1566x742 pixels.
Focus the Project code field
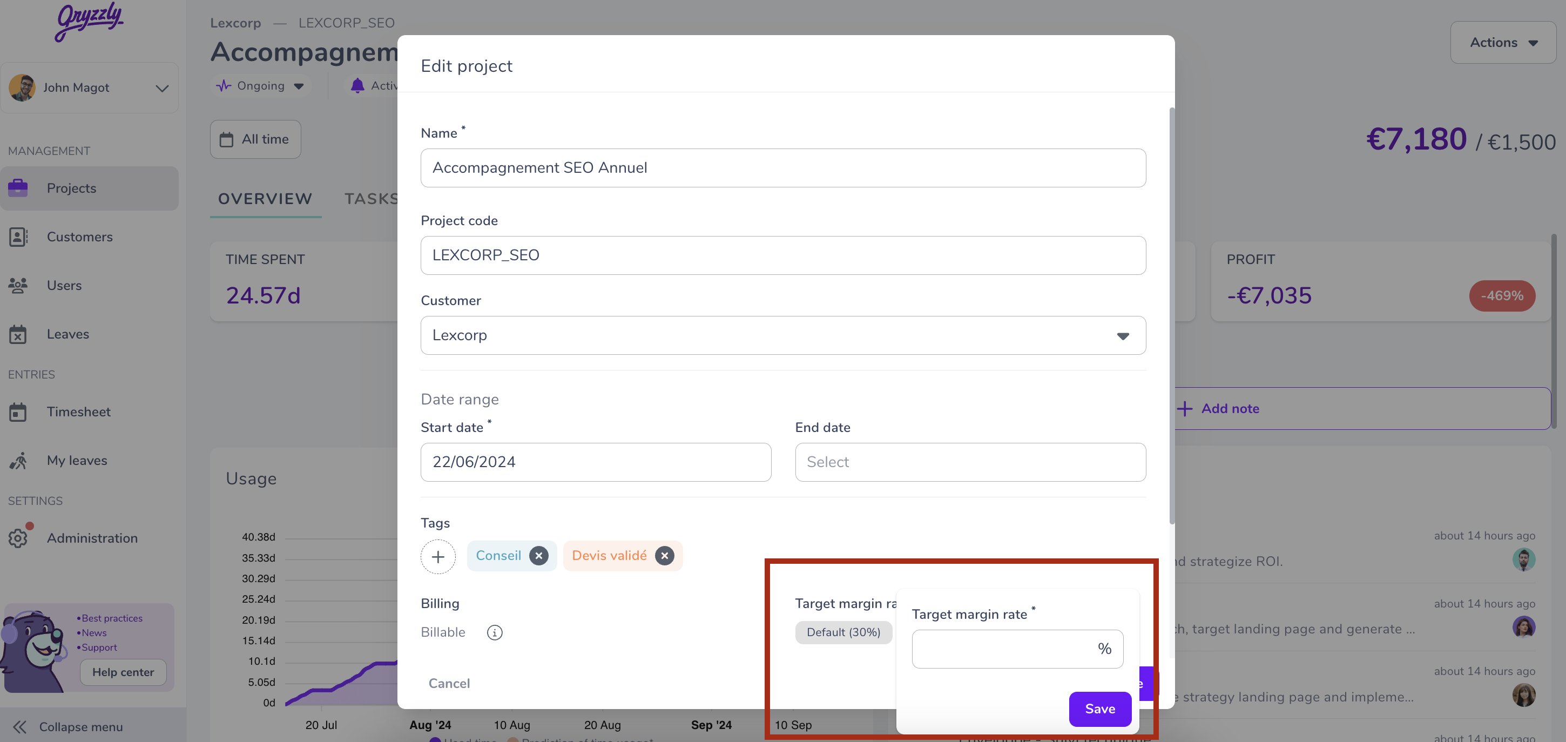coord(783,255)
